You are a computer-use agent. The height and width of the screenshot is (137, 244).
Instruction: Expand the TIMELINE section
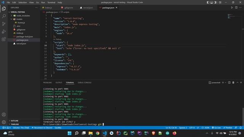click(x=24, y=124)
